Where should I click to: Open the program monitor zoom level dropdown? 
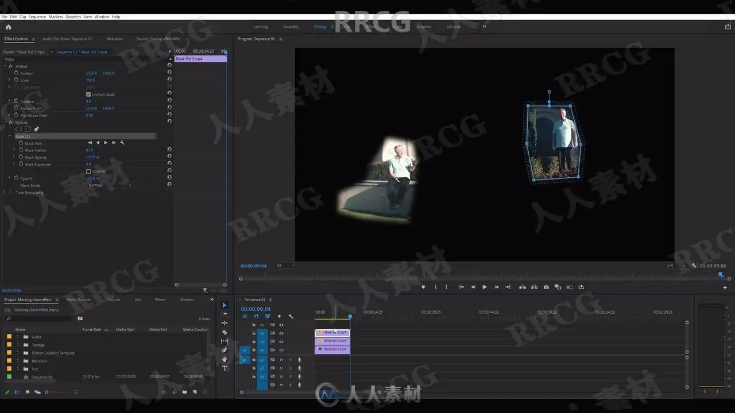point(286,266)
